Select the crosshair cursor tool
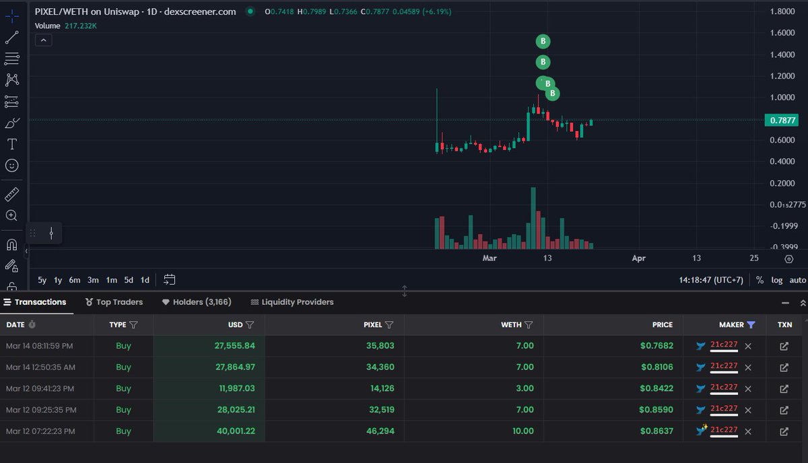The image size is (808, 463). pyautogui.click(x=11, y=15)
